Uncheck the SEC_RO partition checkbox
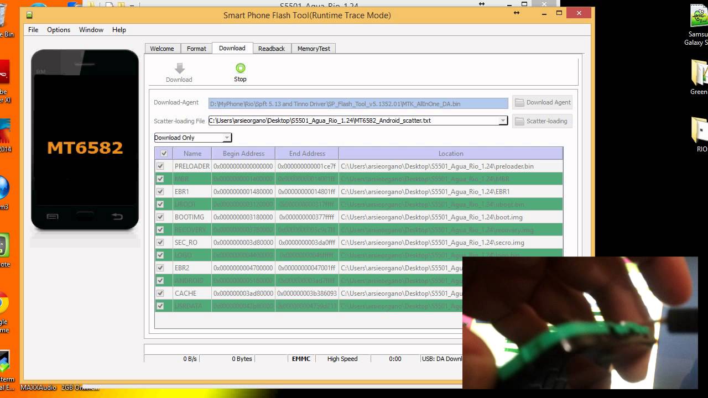The image size is (708, 398). pos(160,242)
